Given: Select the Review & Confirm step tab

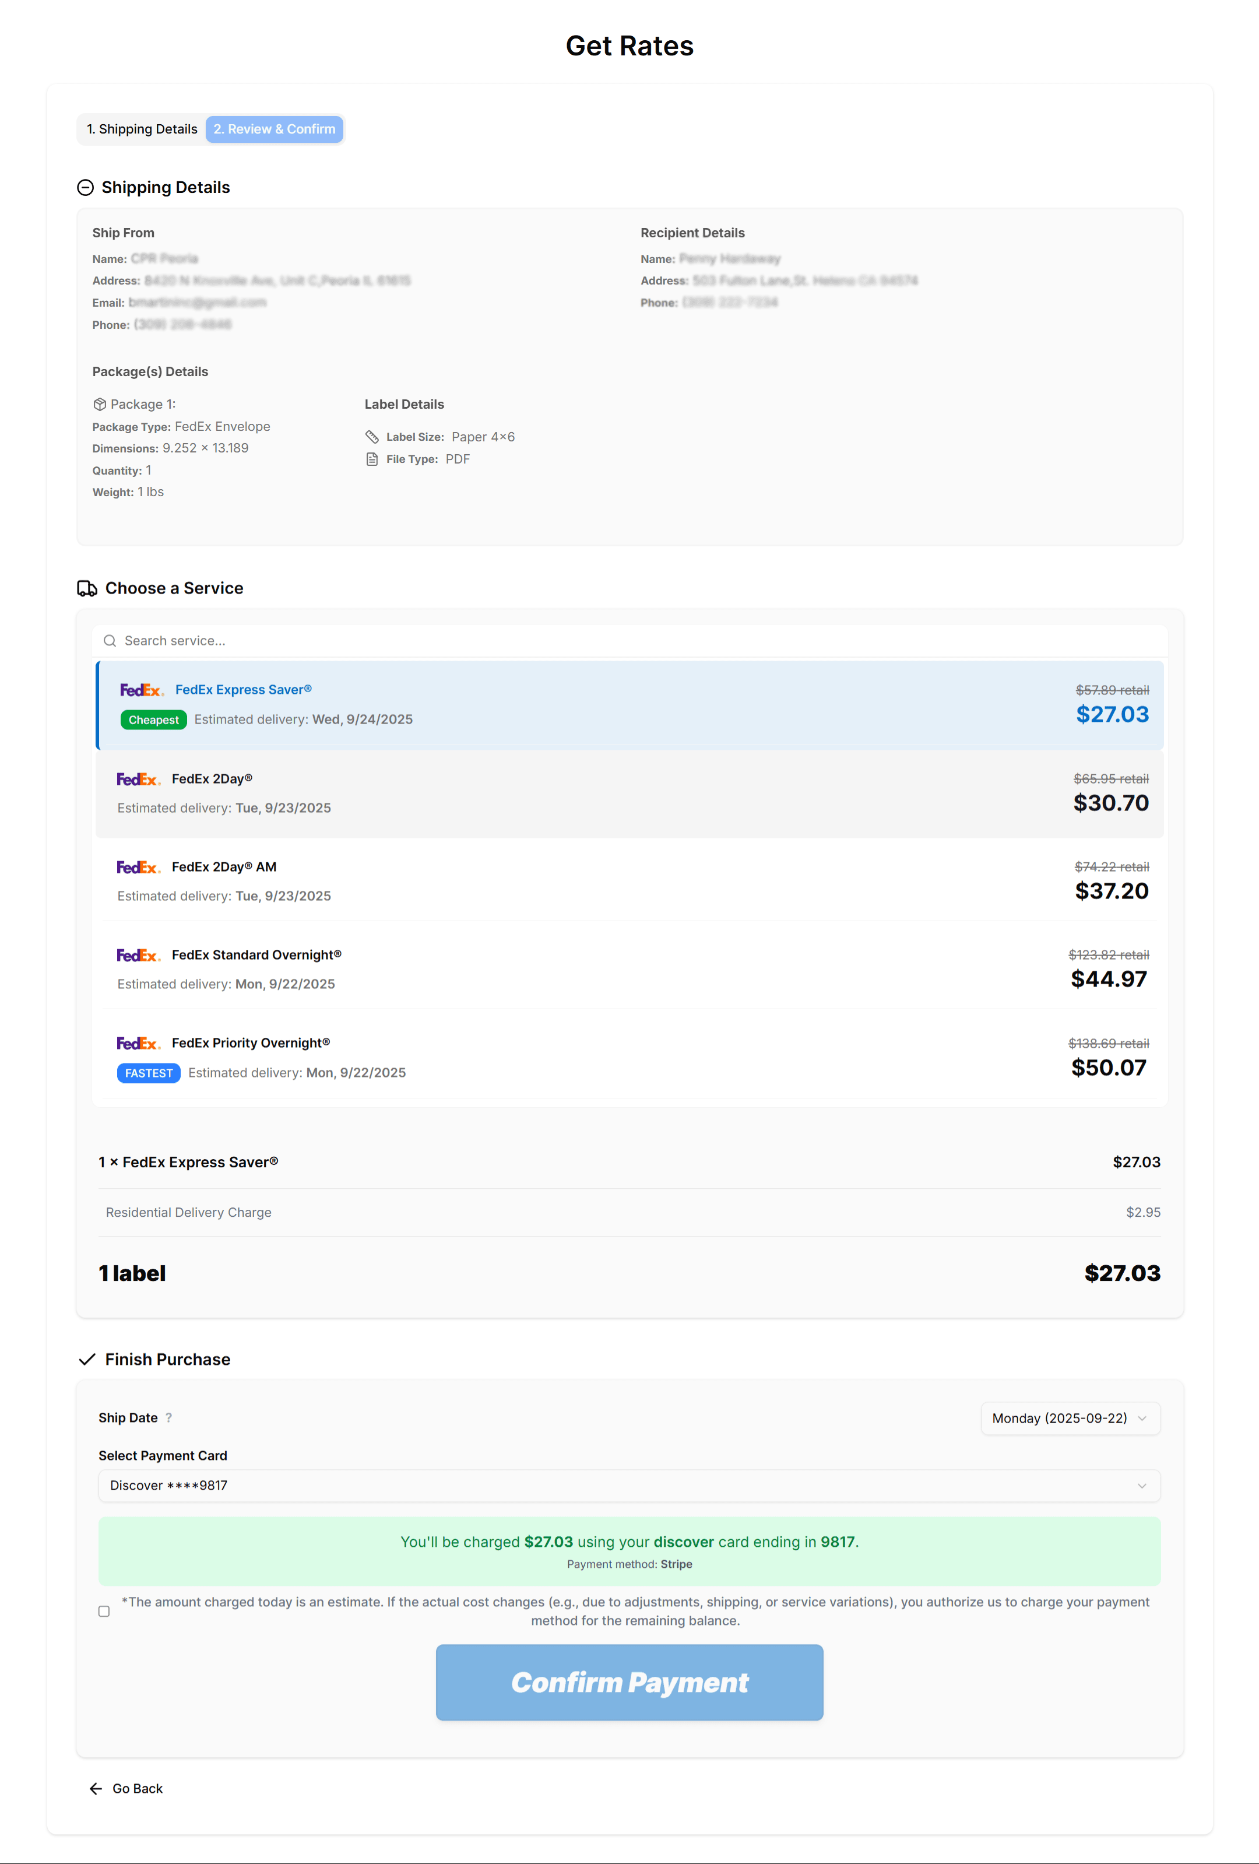Looking at the screenshot, I should tap(275, 129).
